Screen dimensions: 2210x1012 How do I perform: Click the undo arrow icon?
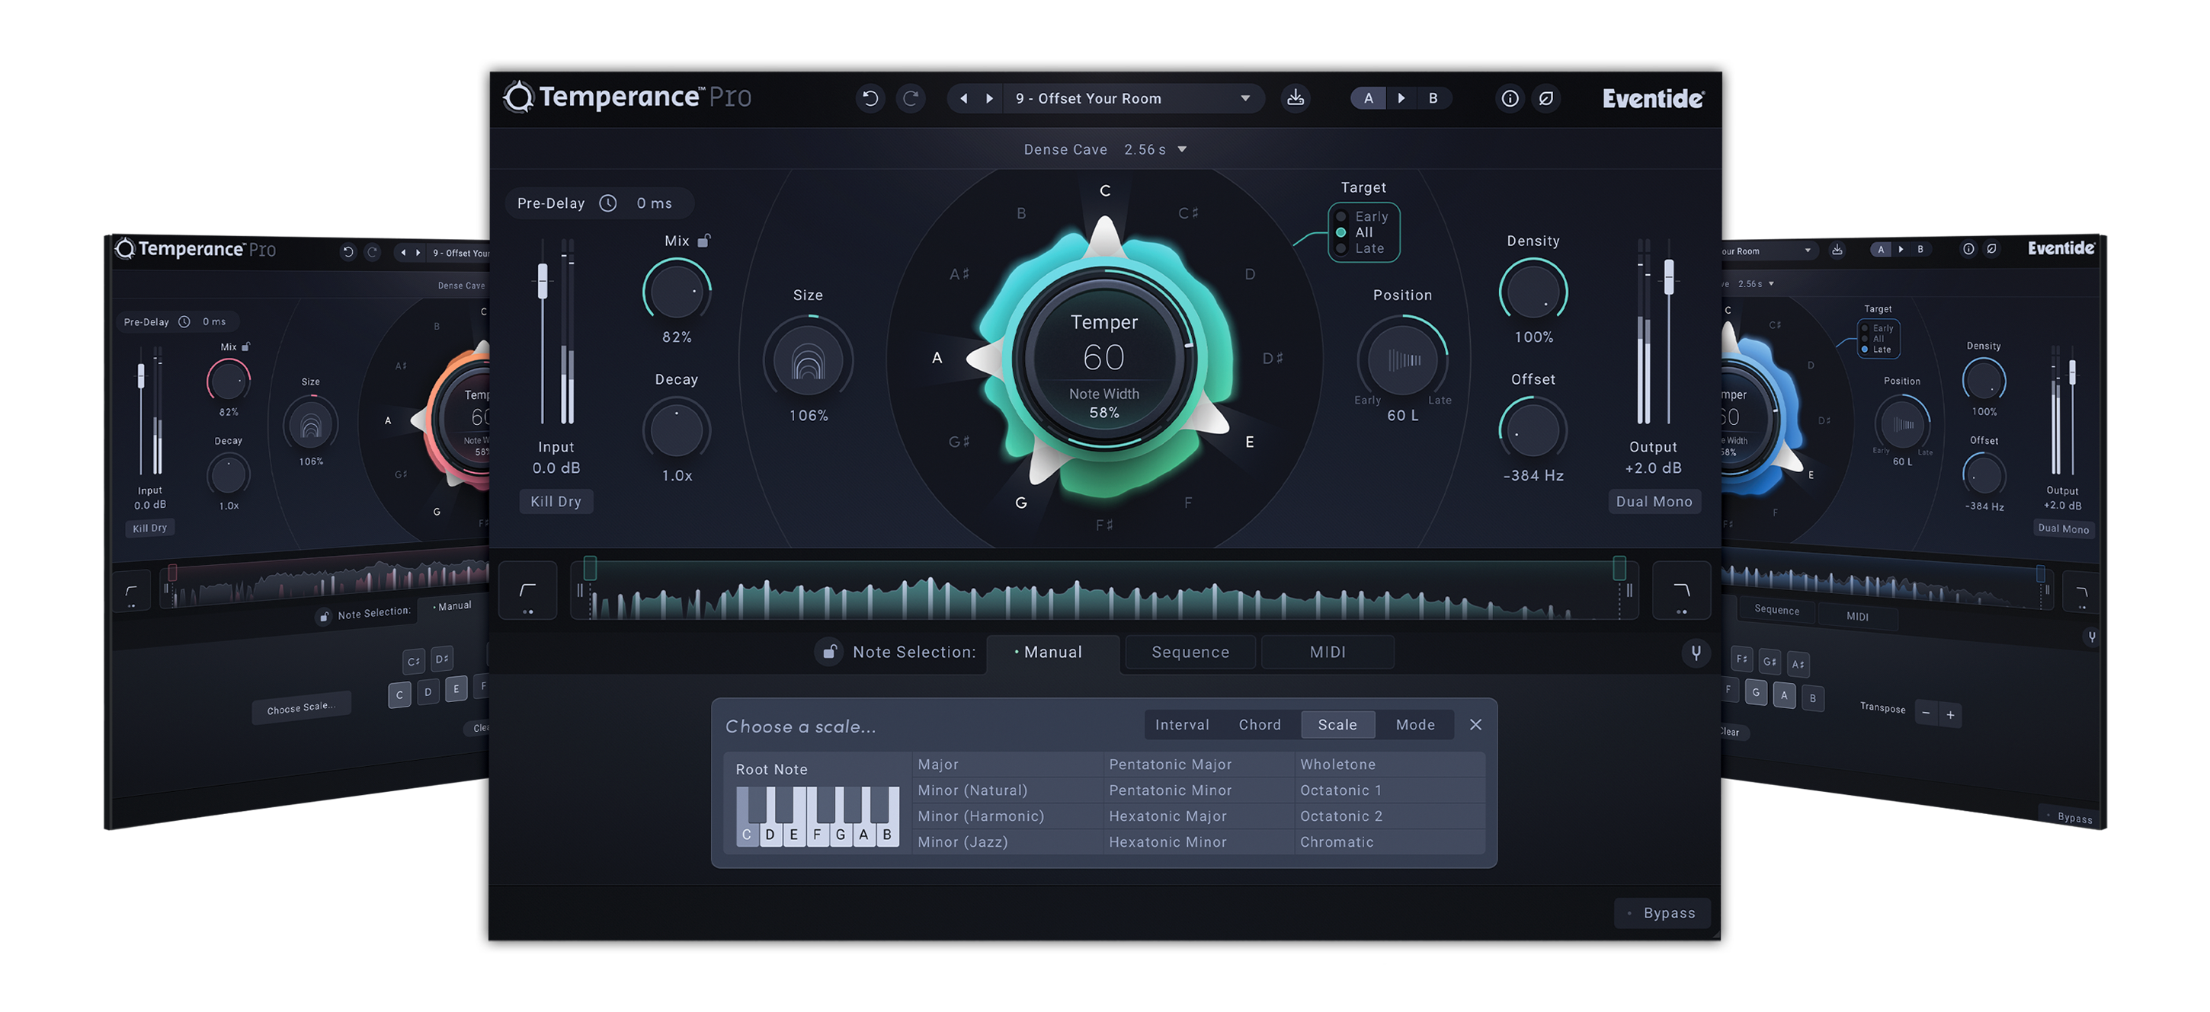point(870,98)
